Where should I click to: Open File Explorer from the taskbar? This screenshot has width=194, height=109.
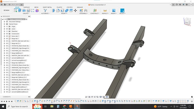[x=52, y=106]
